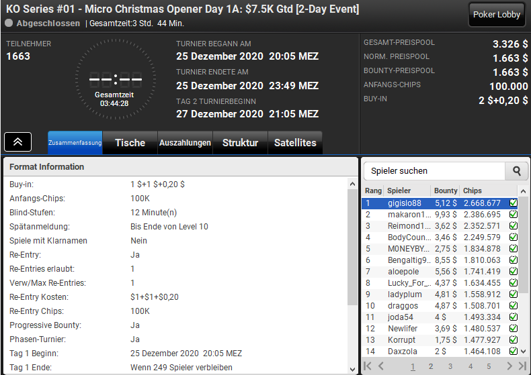This screenshot has height=375, width=531.
Task: Click the checkmark icon for aloepole
Action: tap(514, 272)
